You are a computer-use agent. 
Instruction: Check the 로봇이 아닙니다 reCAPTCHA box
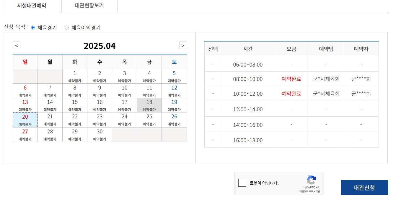pos(242,183)
